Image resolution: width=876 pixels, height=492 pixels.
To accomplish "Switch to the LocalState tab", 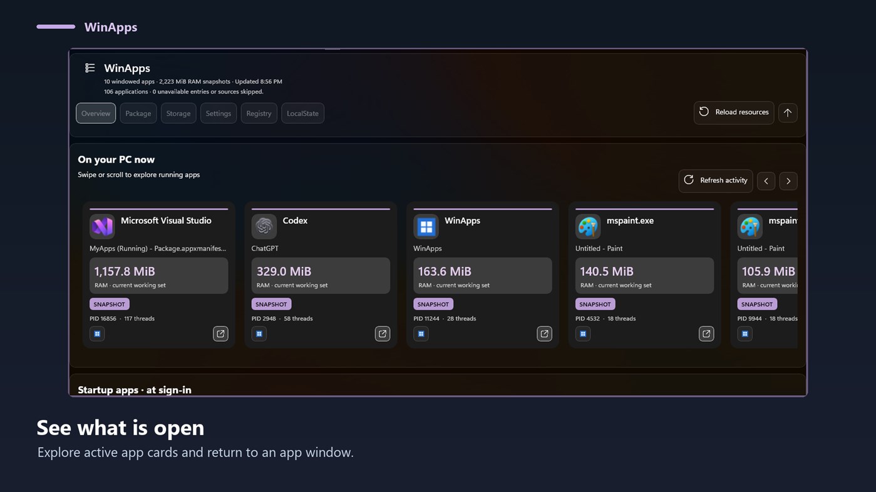I will click(302, 113).
